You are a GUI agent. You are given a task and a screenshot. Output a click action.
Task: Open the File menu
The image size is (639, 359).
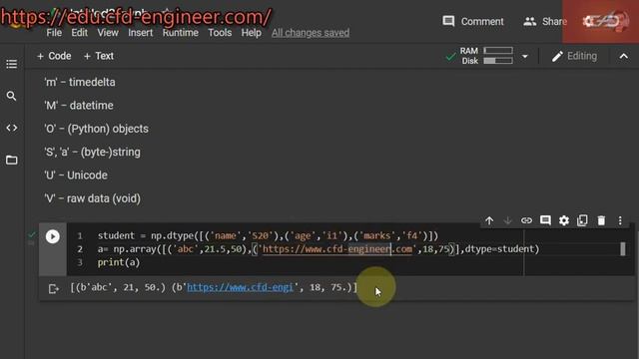54,33
